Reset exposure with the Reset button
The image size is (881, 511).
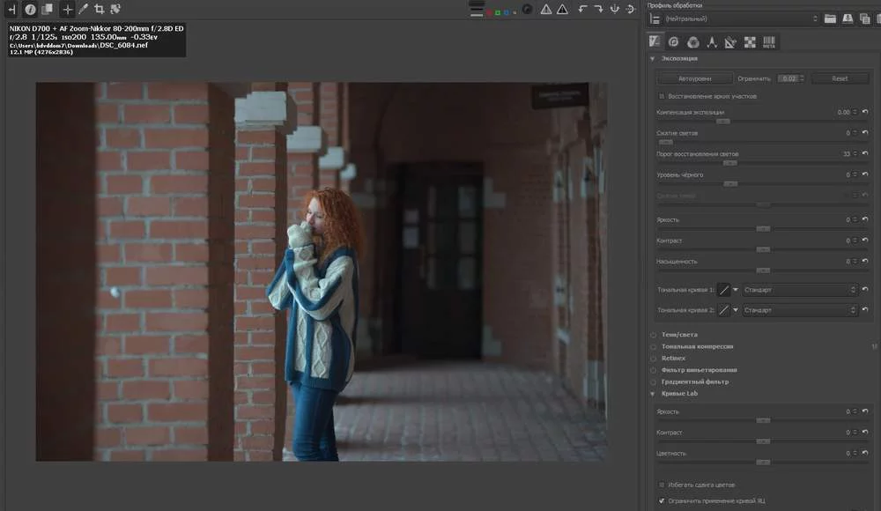[840, 78]
